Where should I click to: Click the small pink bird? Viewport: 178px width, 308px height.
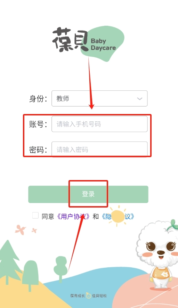[x=34, y=230]
